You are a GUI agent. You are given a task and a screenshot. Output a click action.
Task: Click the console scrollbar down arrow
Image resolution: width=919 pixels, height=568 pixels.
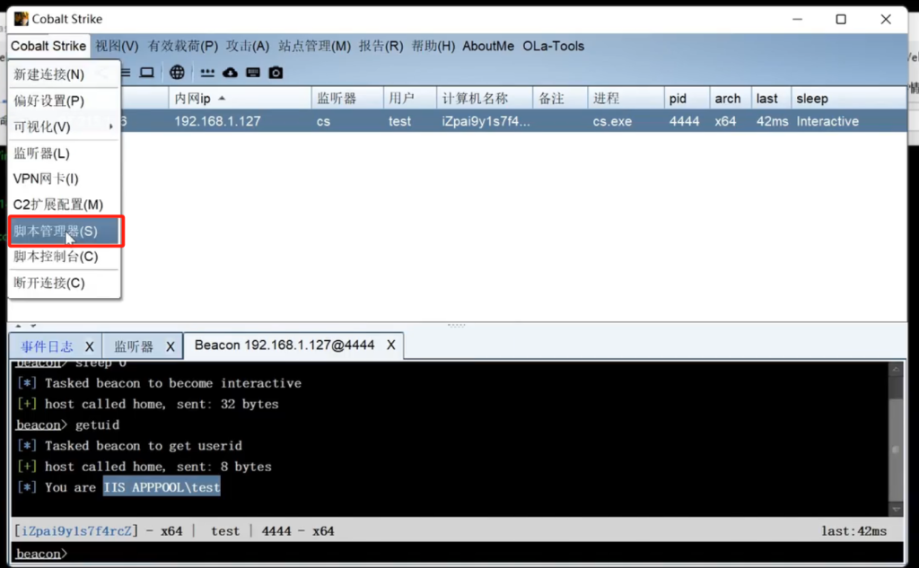[896, 510]
